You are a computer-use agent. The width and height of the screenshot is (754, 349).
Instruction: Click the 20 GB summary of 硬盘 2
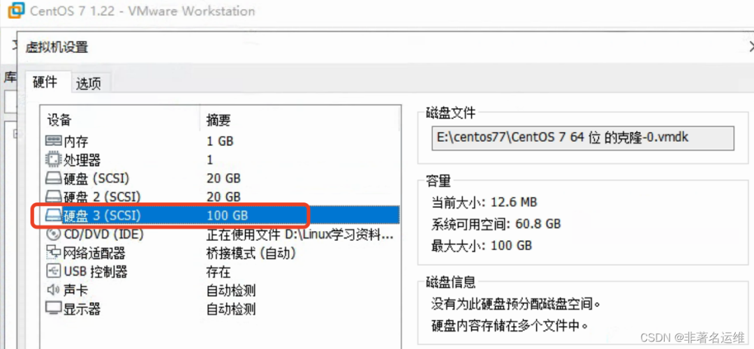(223, 197)
